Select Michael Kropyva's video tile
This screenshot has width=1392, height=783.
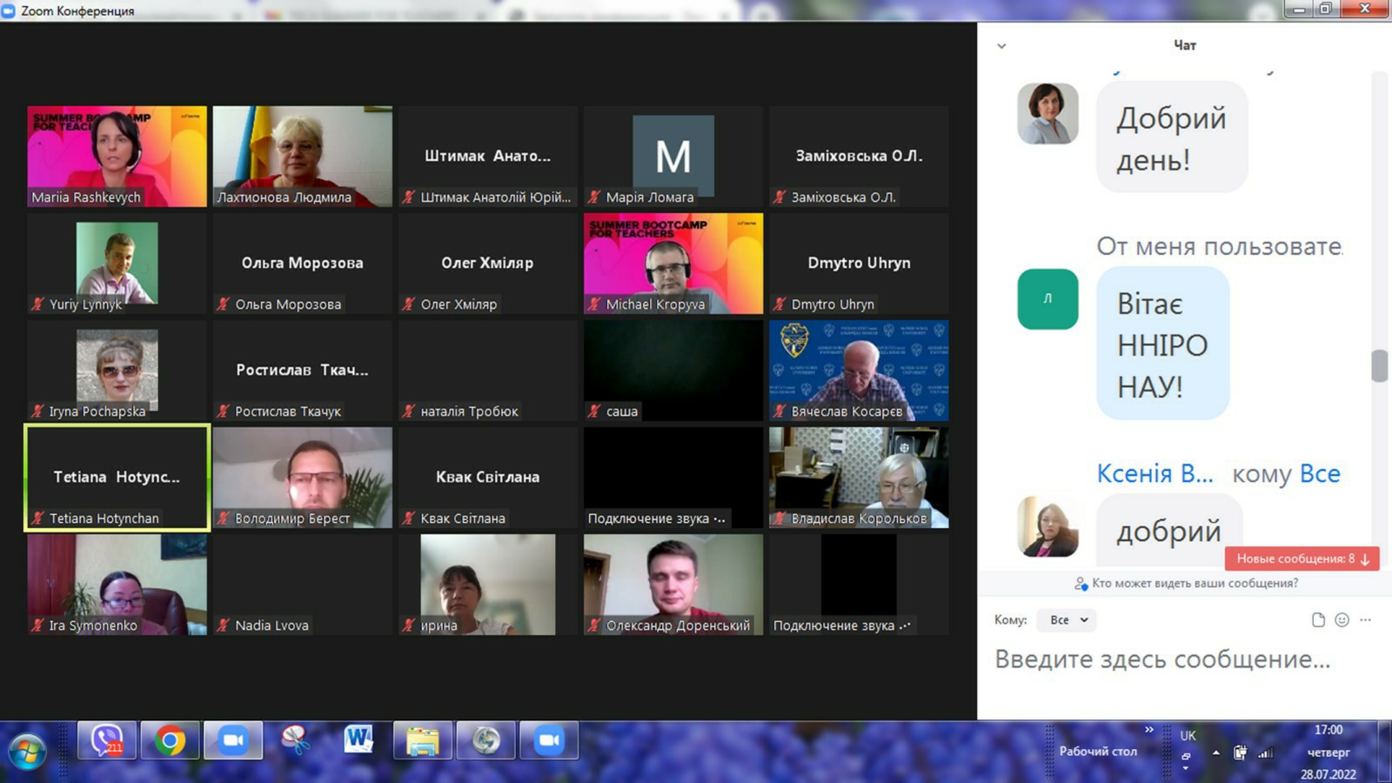[673, 263]
